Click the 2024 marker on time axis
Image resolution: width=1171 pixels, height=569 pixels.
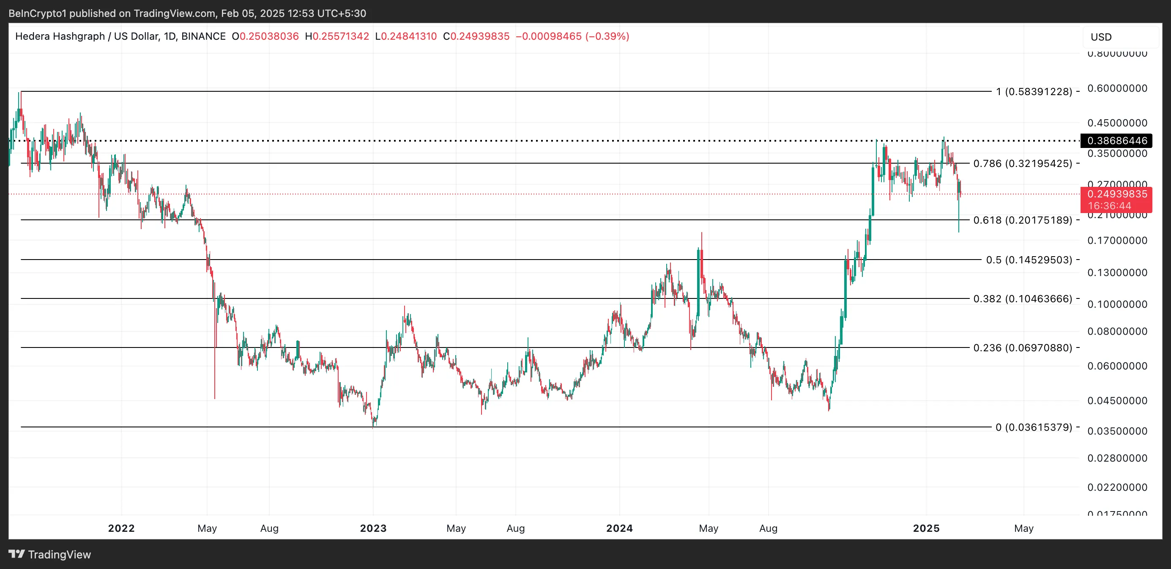pyautogui.click(x=619, y=528)
